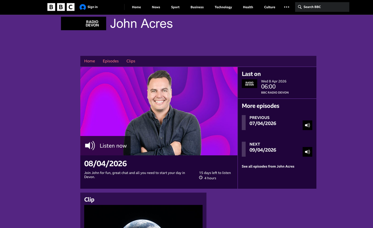
Task: Open Business in top navigation
Action: point(197,7)
